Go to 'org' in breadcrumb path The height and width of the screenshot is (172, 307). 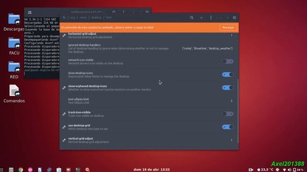[x=72, y=18]
